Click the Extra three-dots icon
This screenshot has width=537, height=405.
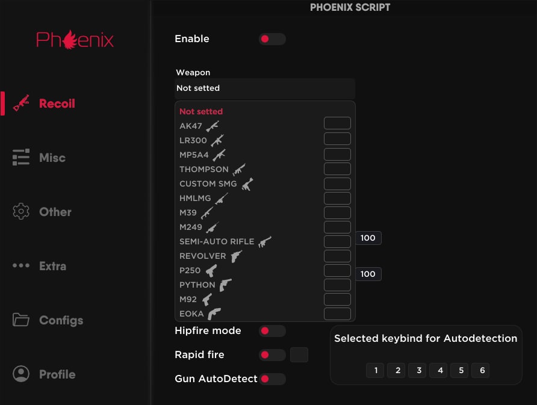point(21,265)
